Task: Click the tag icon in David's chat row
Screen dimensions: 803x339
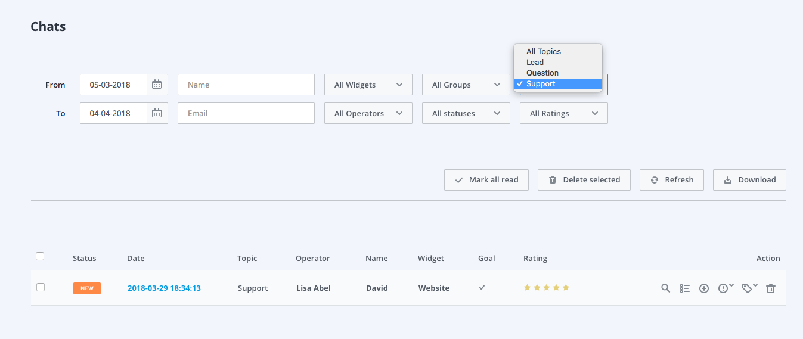Action: (x=748, y=288)
